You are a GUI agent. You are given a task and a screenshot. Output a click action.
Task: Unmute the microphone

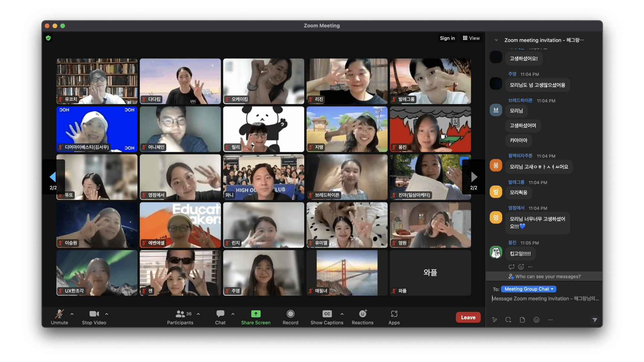(x=59, y=314)
